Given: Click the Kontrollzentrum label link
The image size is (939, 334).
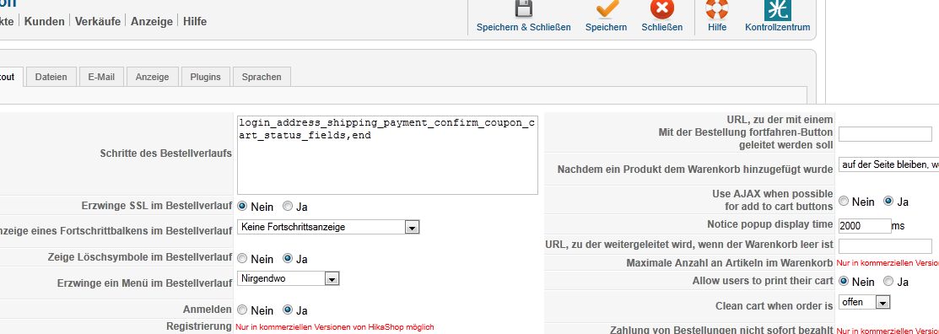Looking at the screenshot, I should tap(777, 27).
